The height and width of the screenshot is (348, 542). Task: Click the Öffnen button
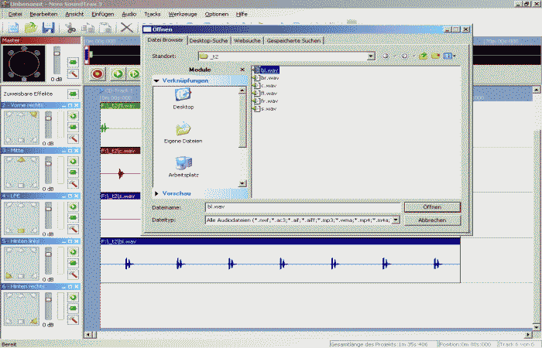click(x=432, y=207)
